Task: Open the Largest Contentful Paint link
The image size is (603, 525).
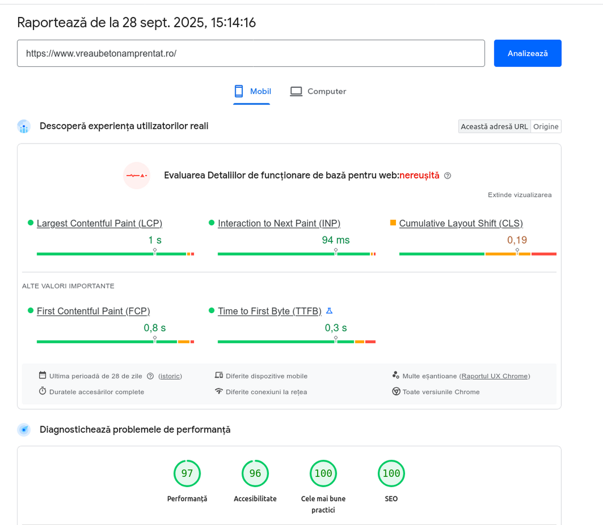Action: tap(99, 223)
